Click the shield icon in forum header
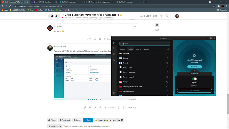 click(162, 16)
